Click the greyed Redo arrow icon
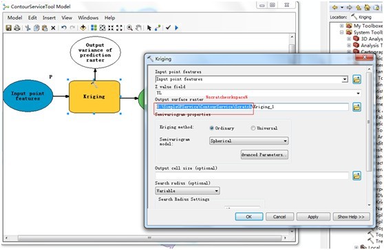The height and width of the screenshot is (250, 384). pyautogui.click(x=72, y=28)
